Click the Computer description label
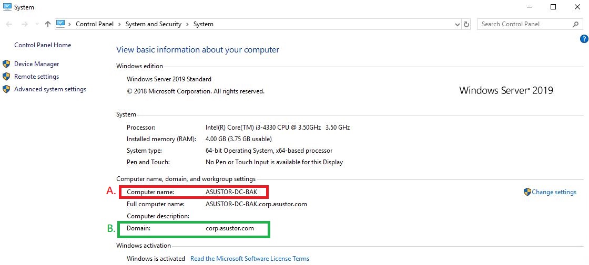 click(x=158, y=216)
